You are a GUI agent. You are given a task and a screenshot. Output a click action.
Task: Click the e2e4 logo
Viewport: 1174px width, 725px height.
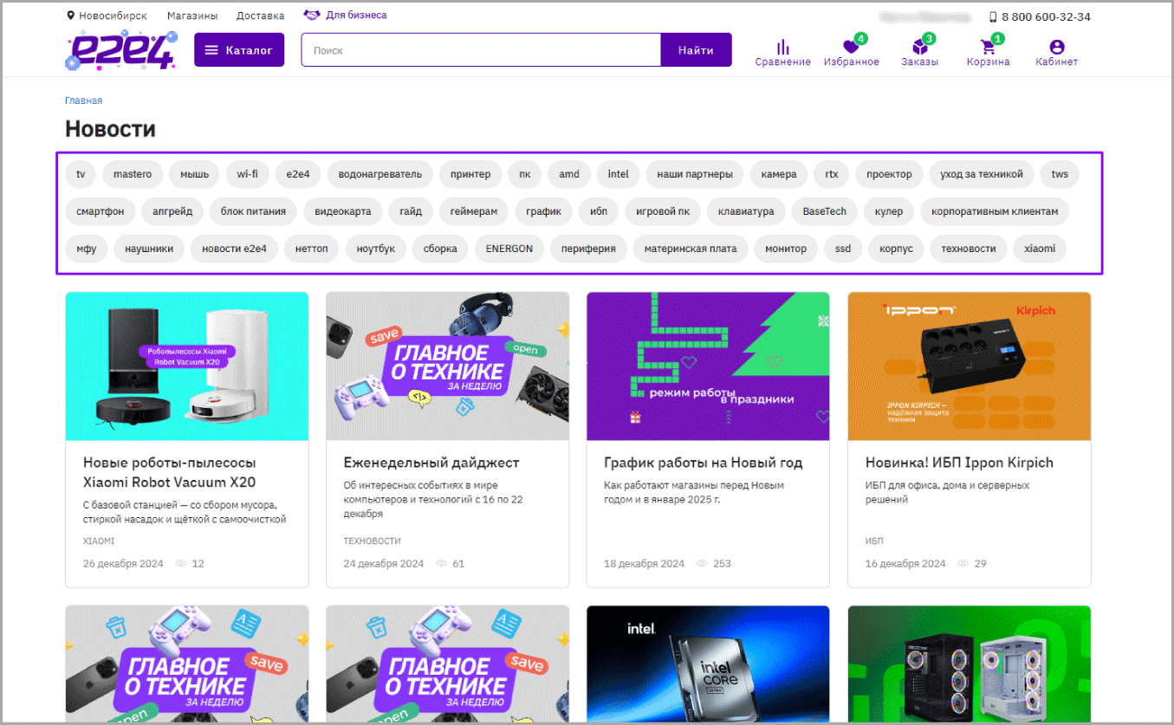121,50
